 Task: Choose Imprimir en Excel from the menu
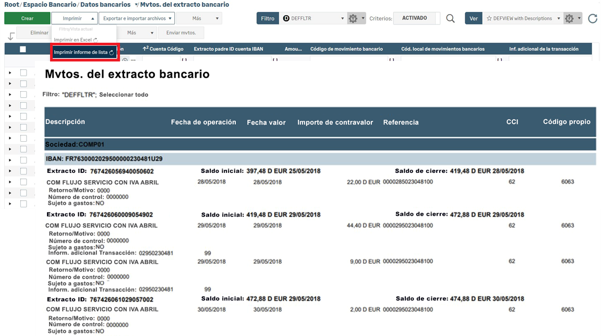[x=75, y=40]
